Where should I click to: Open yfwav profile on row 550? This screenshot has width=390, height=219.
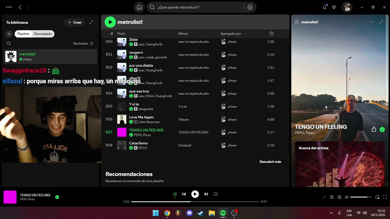(232, 42)
